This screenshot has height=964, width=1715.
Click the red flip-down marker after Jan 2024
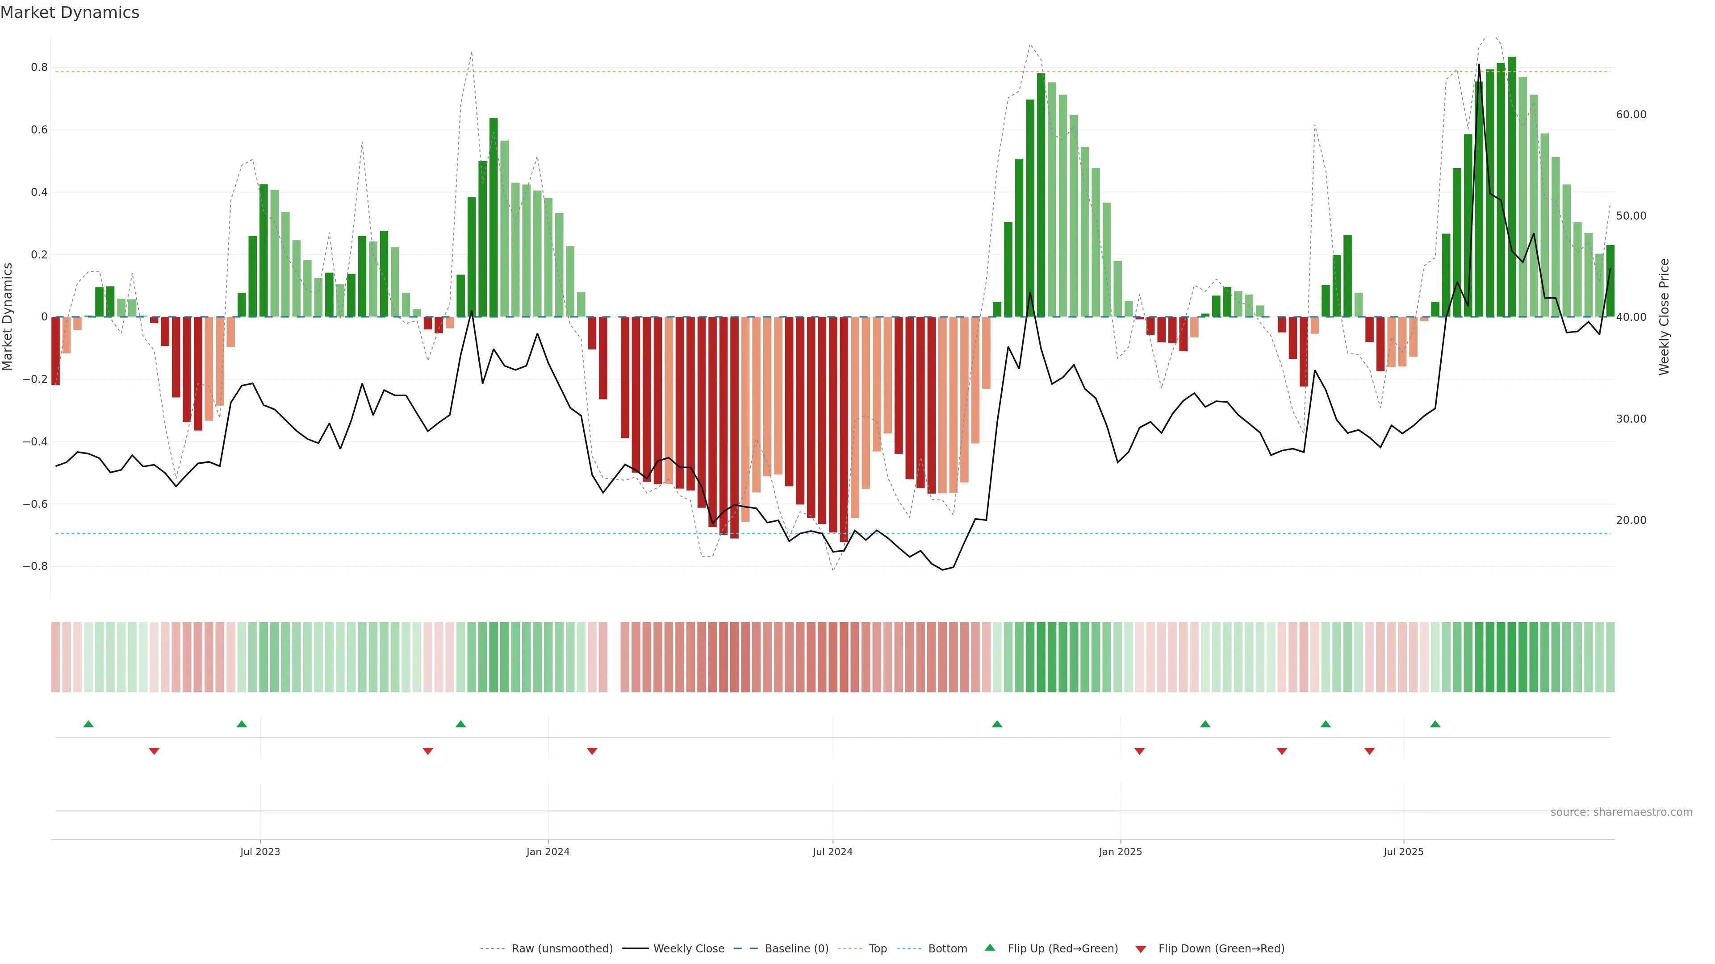(x=592, y=751)
